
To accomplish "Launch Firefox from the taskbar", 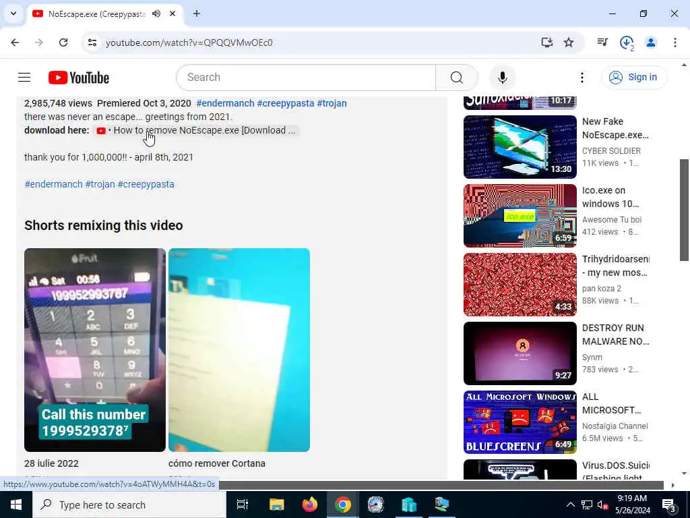I will [310, 505].
